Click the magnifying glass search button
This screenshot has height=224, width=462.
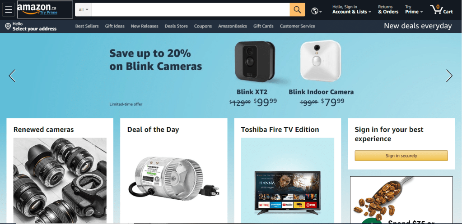(297, 10)
